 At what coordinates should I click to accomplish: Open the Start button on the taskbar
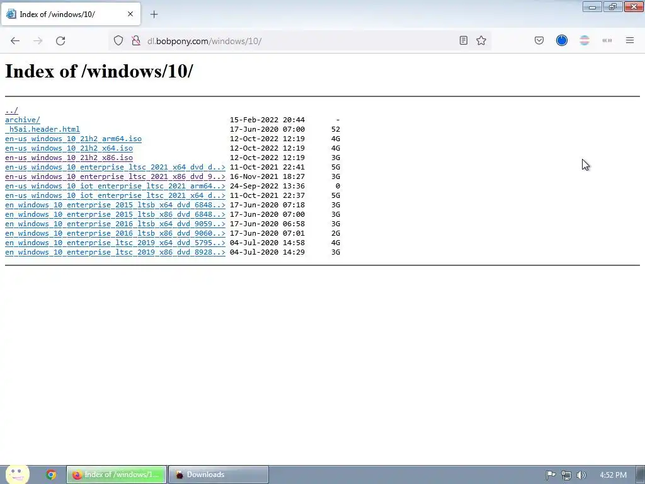point(17,475)
